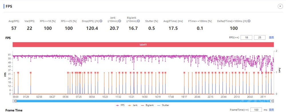Edit the FPS threshold field showing 18

(246, 38)
